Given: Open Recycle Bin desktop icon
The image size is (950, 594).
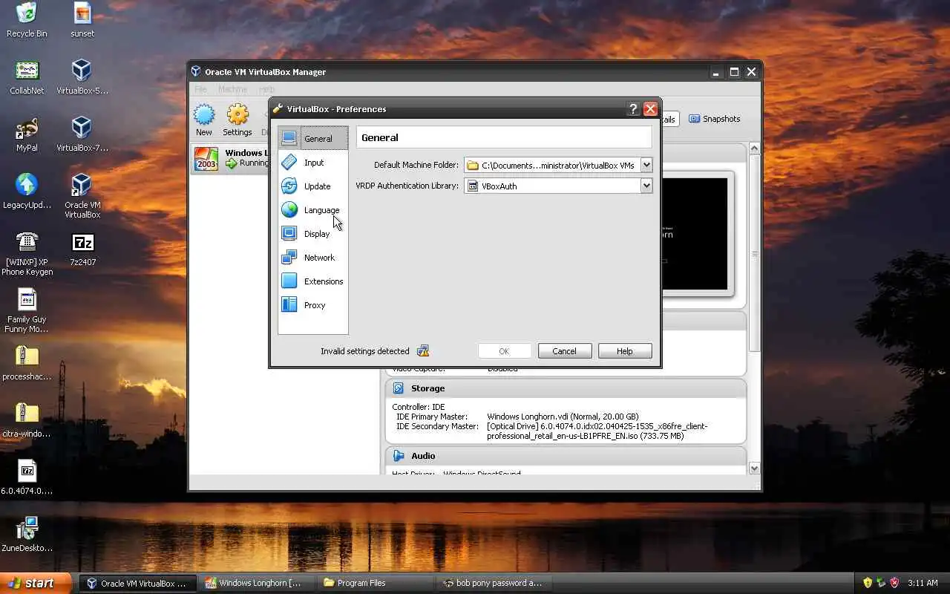Looking at the screenshot, I should [x=27, y=20].
